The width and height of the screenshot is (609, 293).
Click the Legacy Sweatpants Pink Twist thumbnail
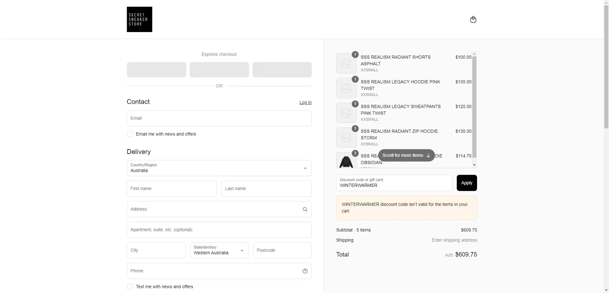click(x=346, y=113)
